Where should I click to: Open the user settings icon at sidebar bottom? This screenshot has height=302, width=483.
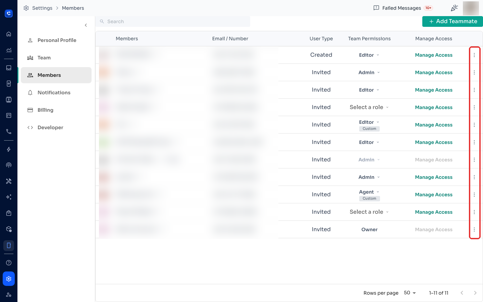click(x=9, y=295)
